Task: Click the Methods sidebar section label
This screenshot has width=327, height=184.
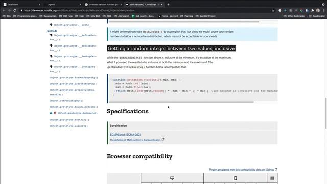Action: pos(52,31)
